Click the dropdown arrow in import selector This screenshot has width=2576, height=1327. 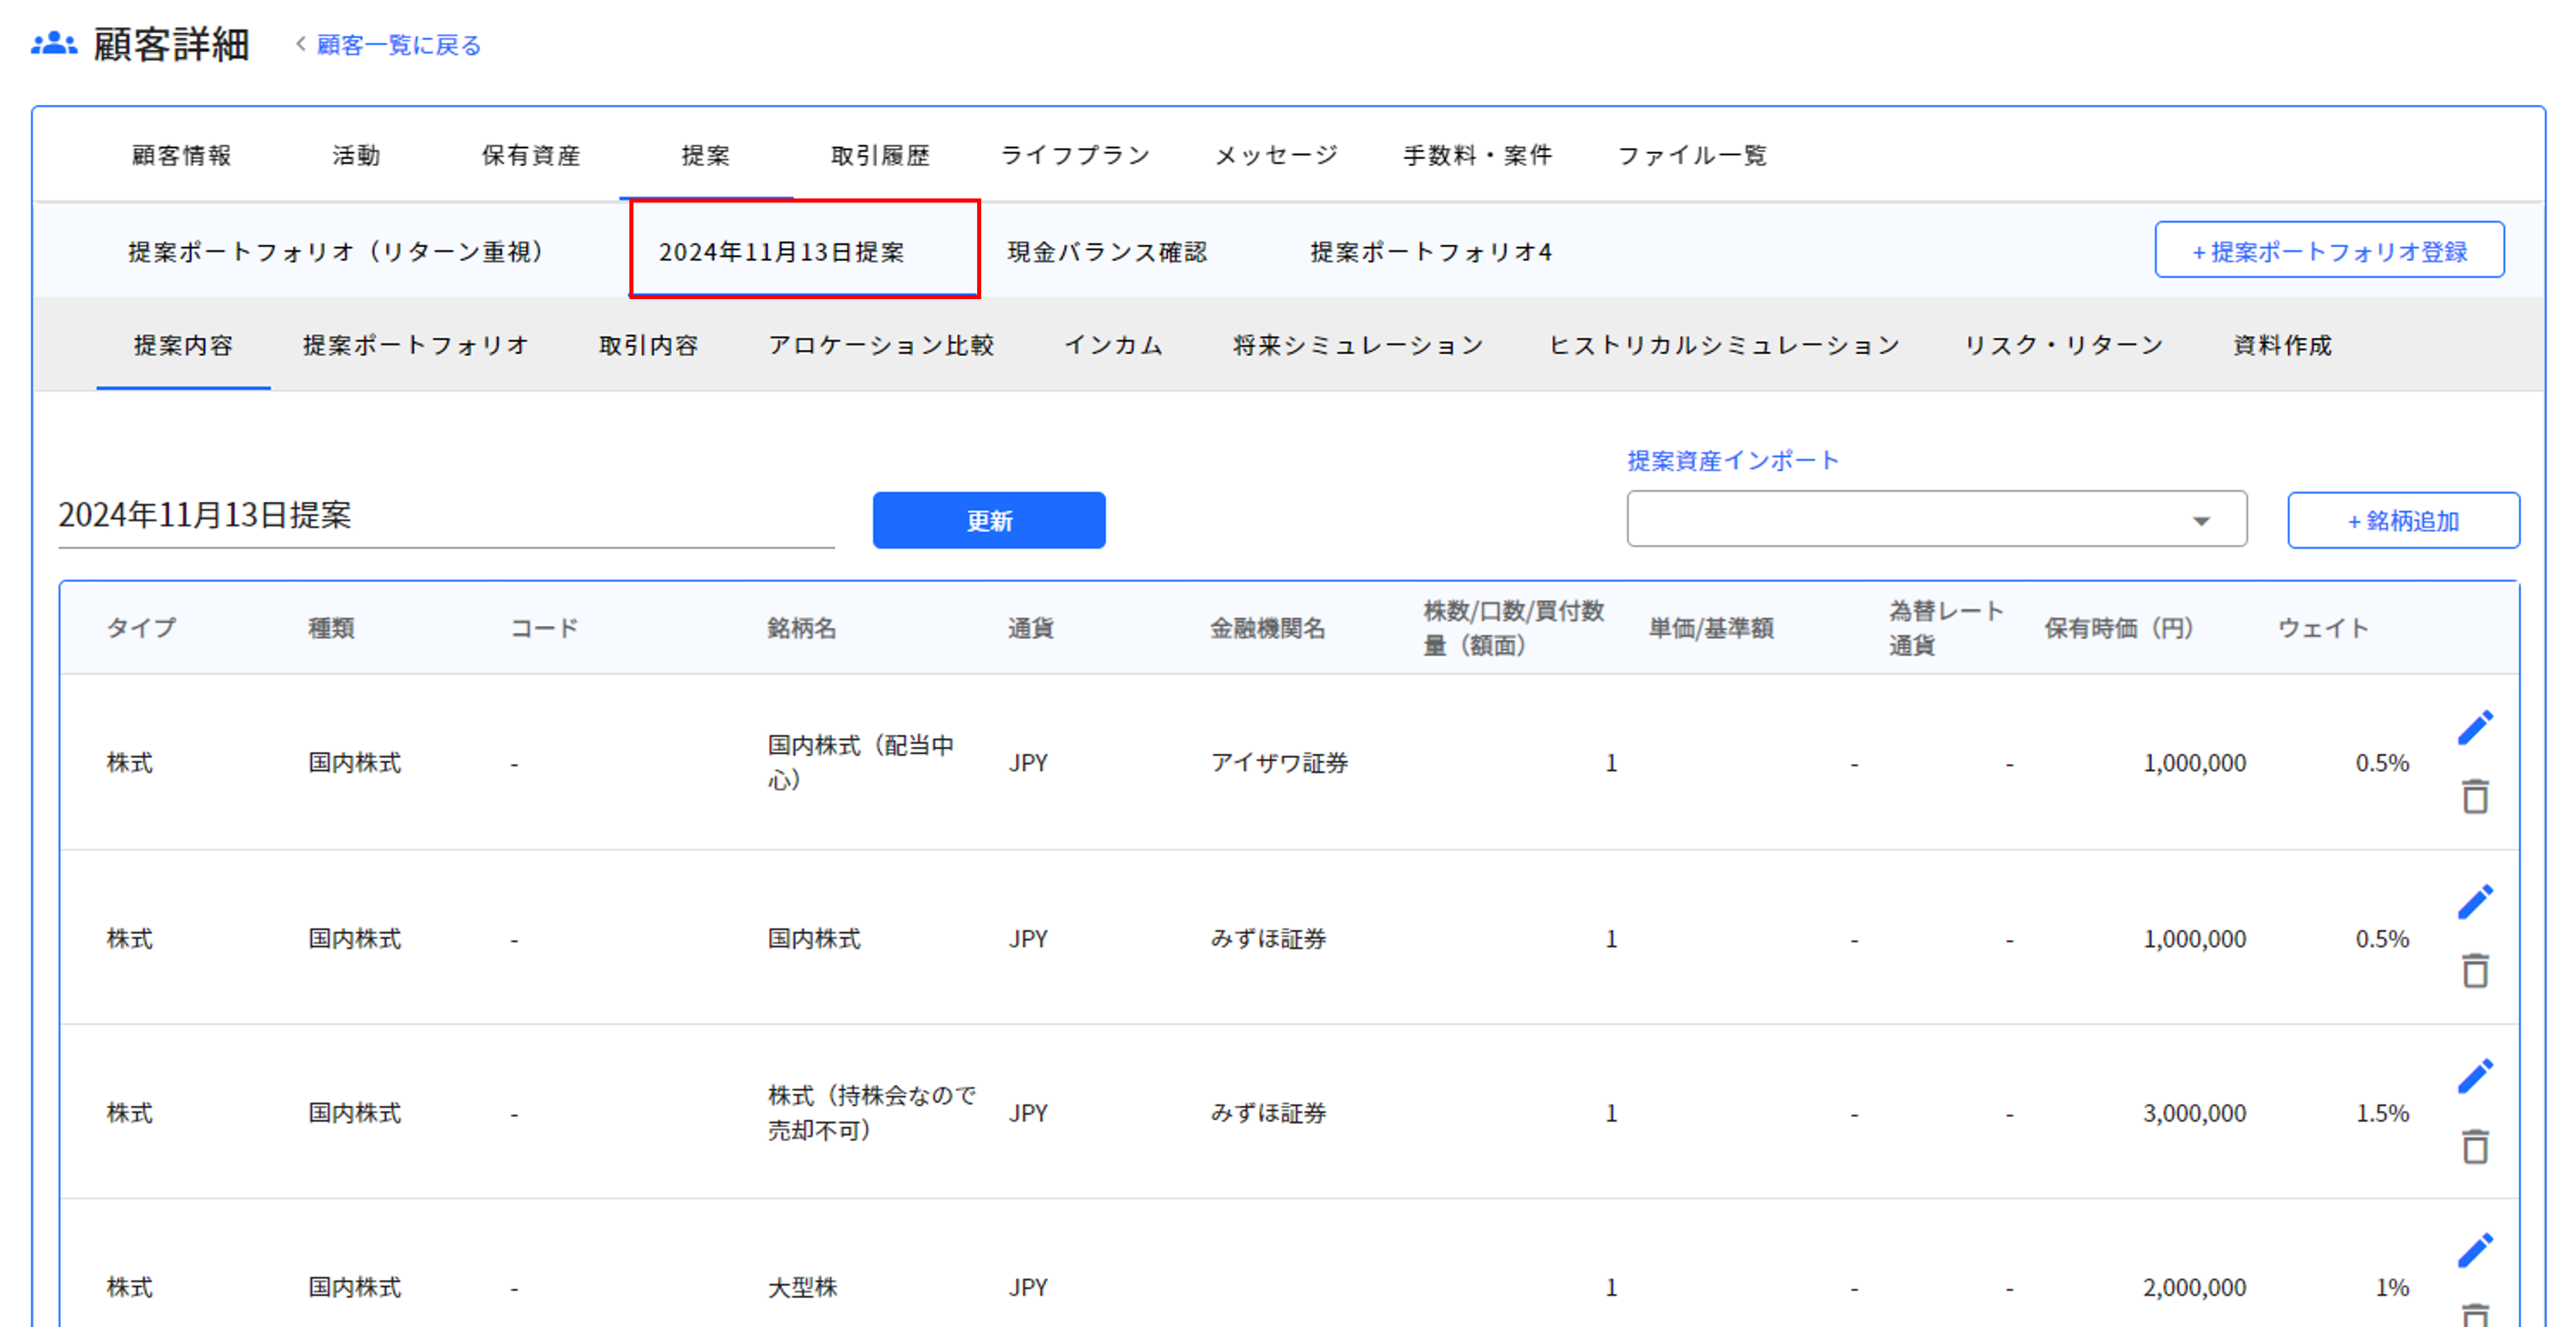point(2200,521)
